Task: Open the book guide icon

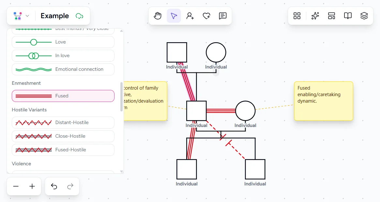Action: (348, 16)
